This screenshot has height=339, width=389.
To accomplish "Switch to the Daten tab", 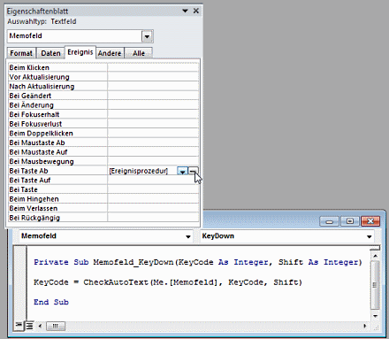I will pyautogui.click(x=50, y=53).
